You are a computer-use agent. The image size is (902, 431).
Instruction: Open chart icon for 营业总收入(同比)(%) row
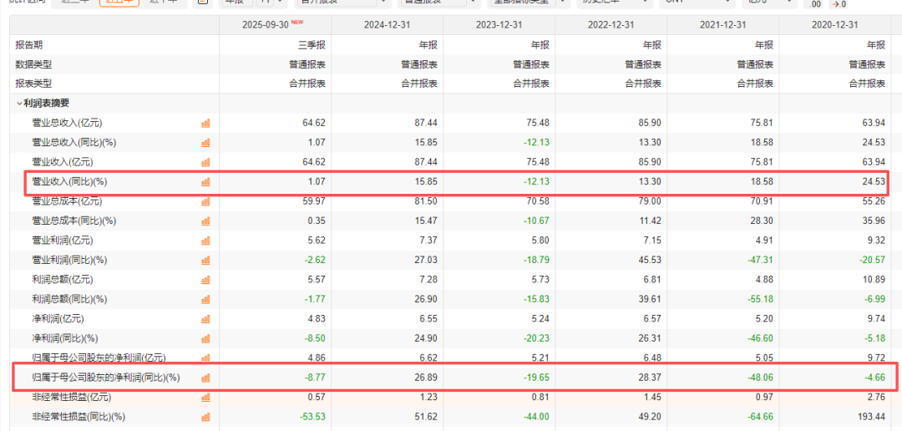[206, 143]
